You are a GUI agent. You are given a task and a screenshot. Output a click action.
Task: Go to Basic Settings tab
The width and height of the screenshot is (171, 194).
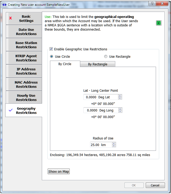(x=26, y=18)
